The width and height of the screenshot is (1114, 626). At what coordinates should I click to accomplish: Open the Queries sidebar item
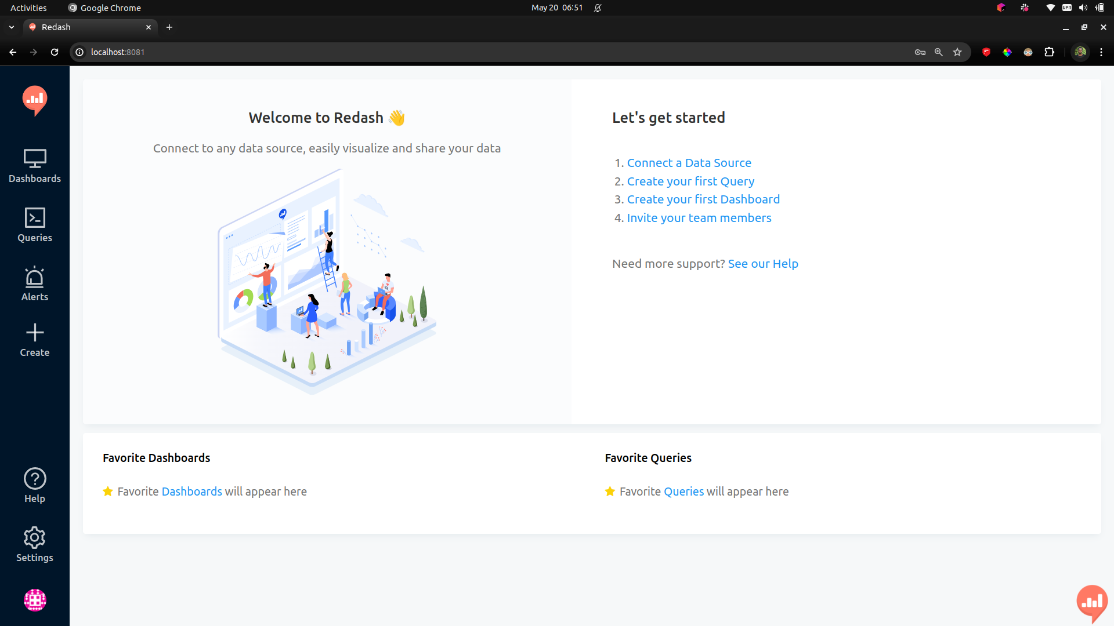(x=35, y=225)
